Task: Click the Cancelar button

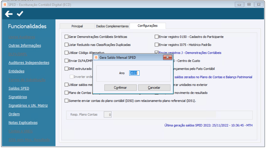Action: click(154, 88)
